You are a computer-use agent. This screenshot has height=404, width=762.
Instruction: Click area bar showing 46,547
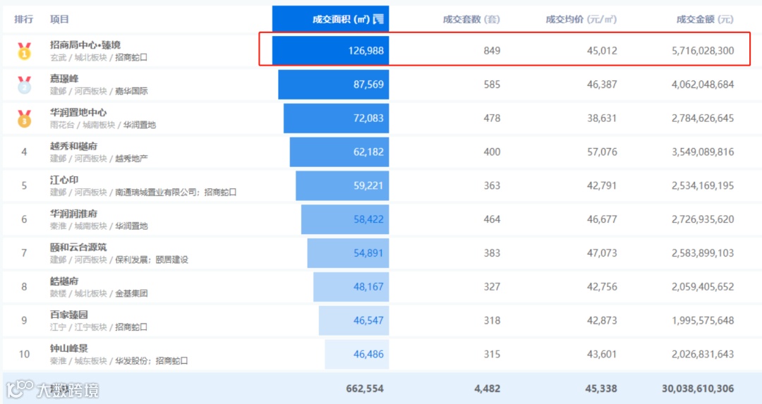(353, 321)
